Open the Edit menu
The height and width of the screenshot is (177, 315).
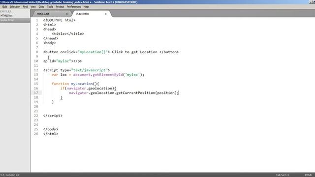pyautogui.click(x=4, y=7)
